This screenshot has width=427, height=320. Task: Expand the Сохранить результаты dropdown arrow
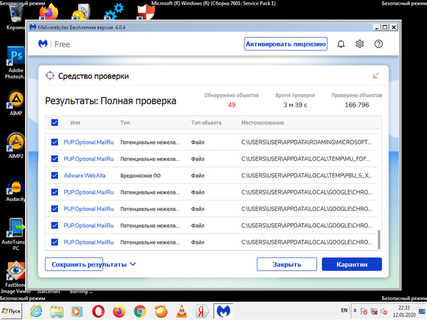[x=133, y=264]
